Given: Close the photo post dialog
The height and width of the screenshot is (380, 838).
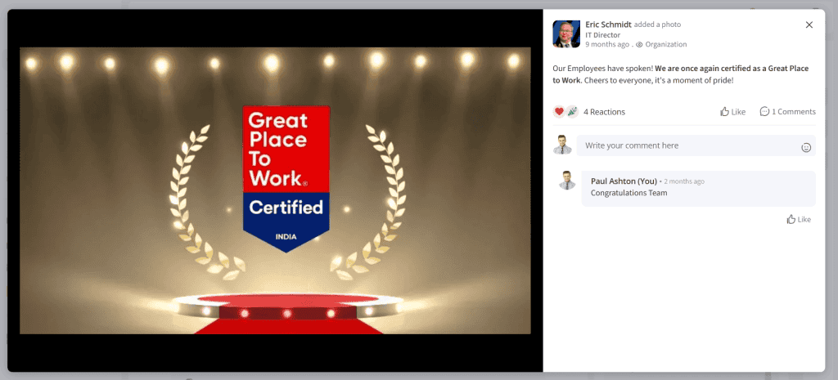Looking at the screenshot, I should click(809, 25).
